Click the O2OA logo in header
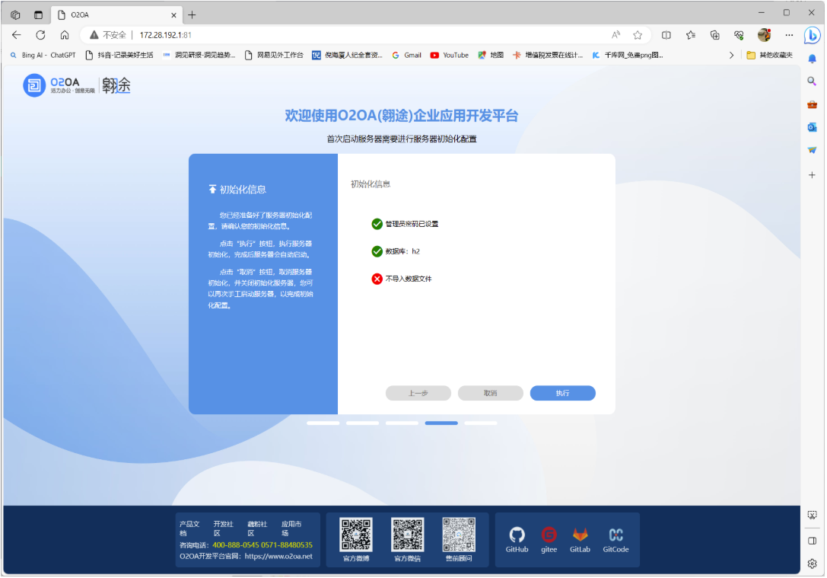This screenshot has height=578, width=827. 59,85
